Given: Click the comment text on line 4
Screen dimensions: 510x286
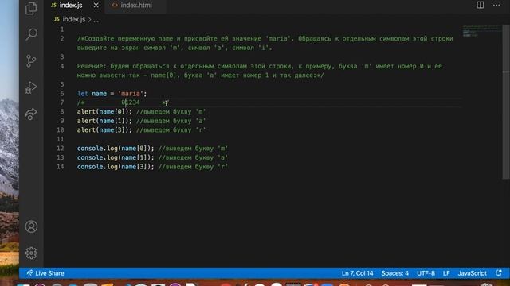Looking at the screenshot, I should 260,71.
